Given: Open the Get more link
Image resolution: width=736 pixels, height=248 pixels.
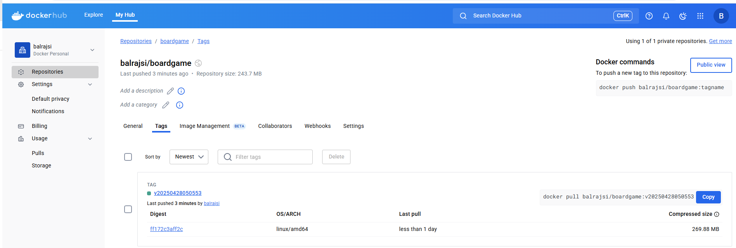Looking at the screenshot, I should [720, 41].
